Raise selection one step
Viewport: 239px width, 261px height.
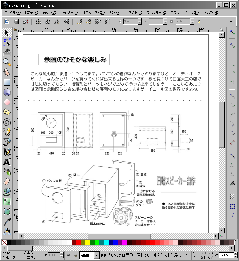(x=98, y=22)
